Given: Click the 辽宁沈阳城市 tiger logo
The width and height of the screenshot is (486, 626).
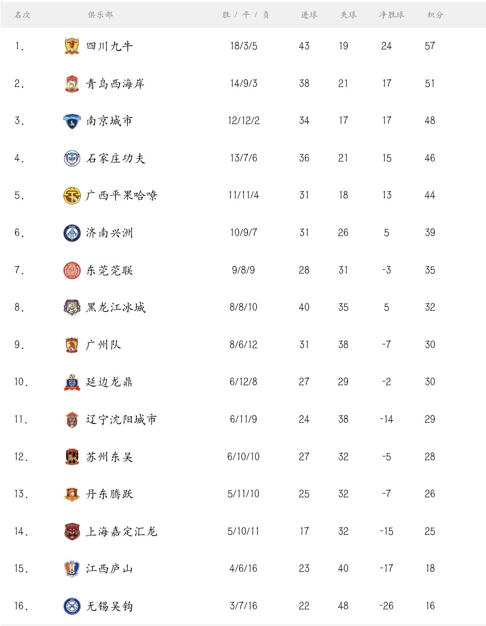Looking at the screenshot, I should tap(72, 420).
